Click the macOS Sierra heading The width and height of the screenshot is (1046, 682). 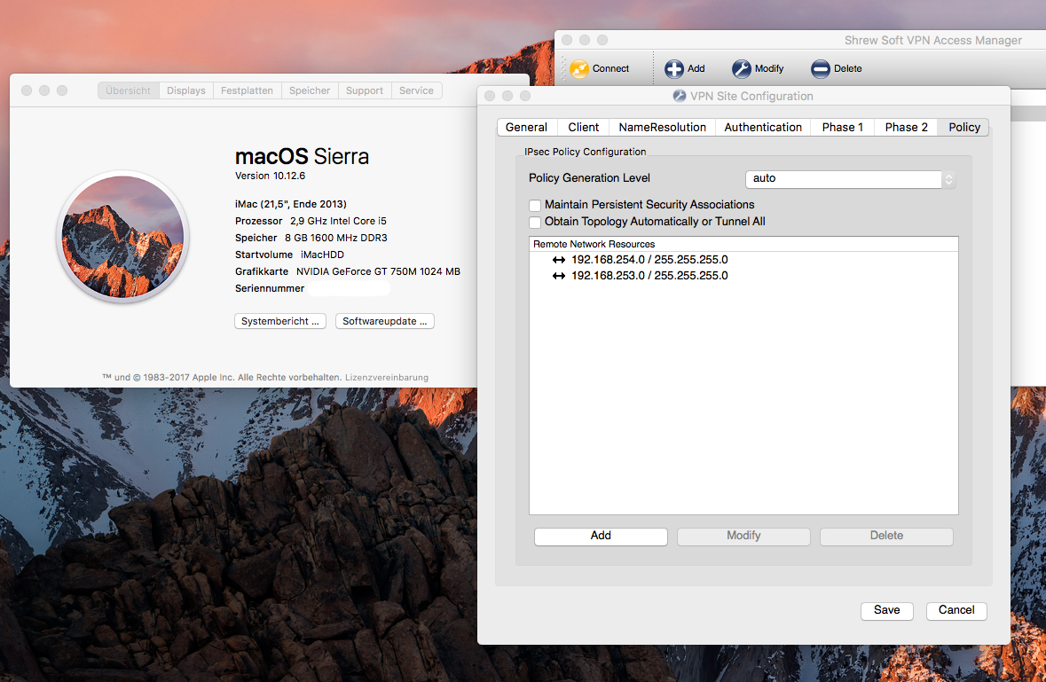pyautogui.click(x=302, y=157)
